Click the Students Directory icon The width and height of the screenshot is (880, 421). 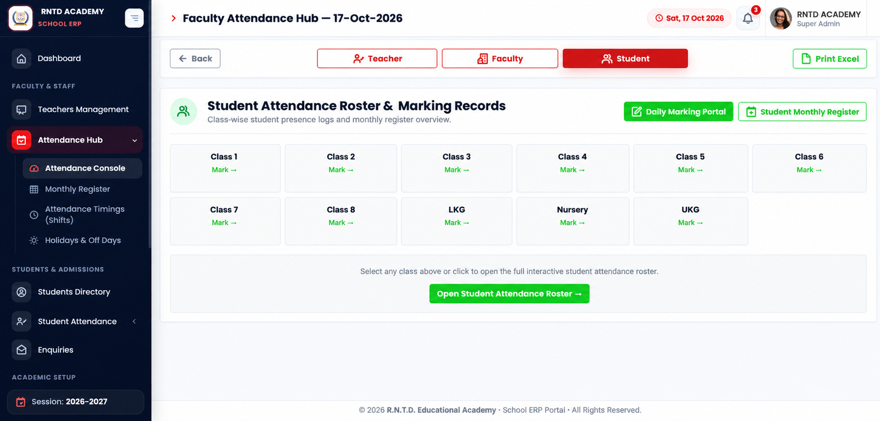tap(21, 292)
